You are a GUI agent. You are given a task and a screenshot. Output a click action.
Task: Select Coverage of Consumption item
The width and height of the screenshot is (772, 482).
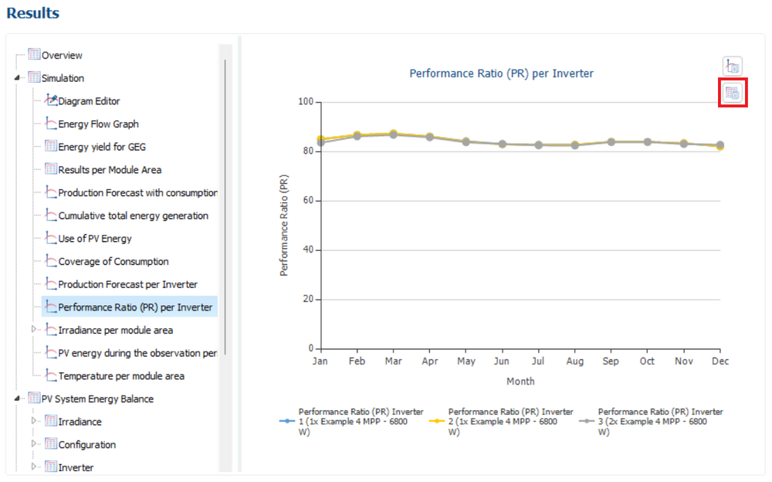pyautogui.click(x=113, y=262)
